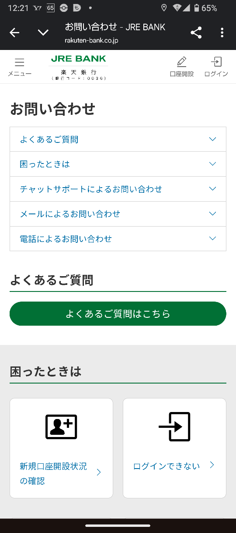Expand チャットサポートによるお問い合わせ chevron
Viewport: 236px width, 533px height.
coord(212,189)
